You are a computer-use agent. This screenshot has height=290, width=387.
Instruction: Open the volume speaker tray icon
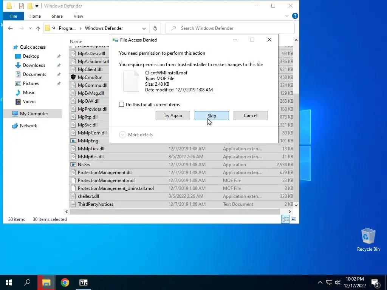(337, 282)
